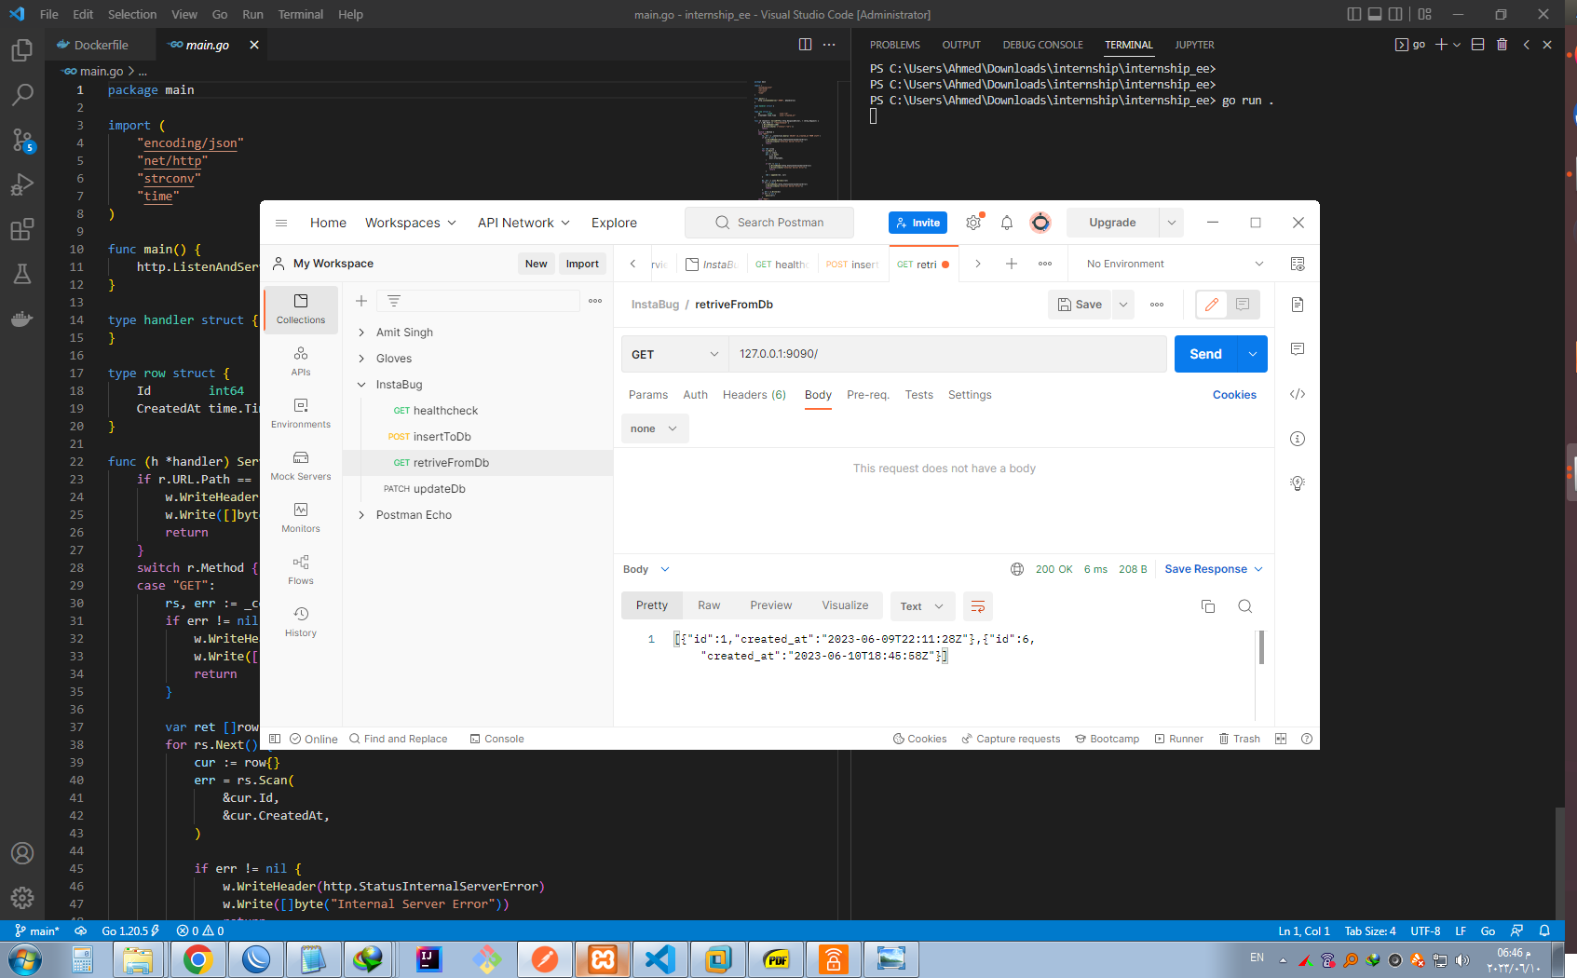Click the Search Postman box
Screen dimensions: 1577x978
[x=769, y=223]
